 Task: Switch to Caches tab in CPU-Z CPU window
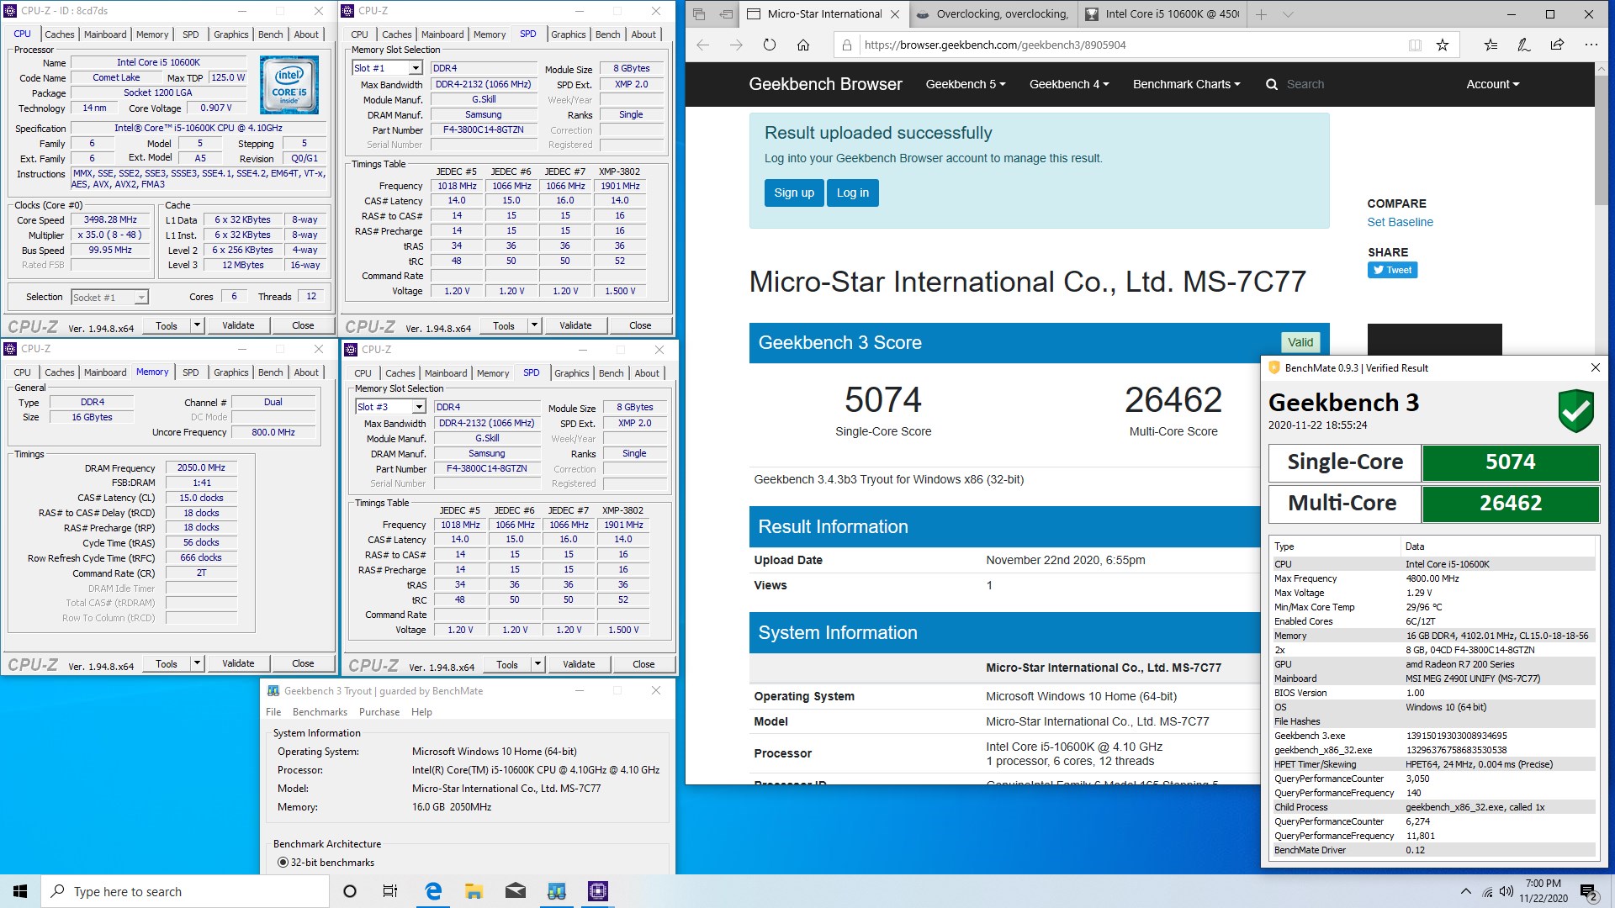[59, 34]
